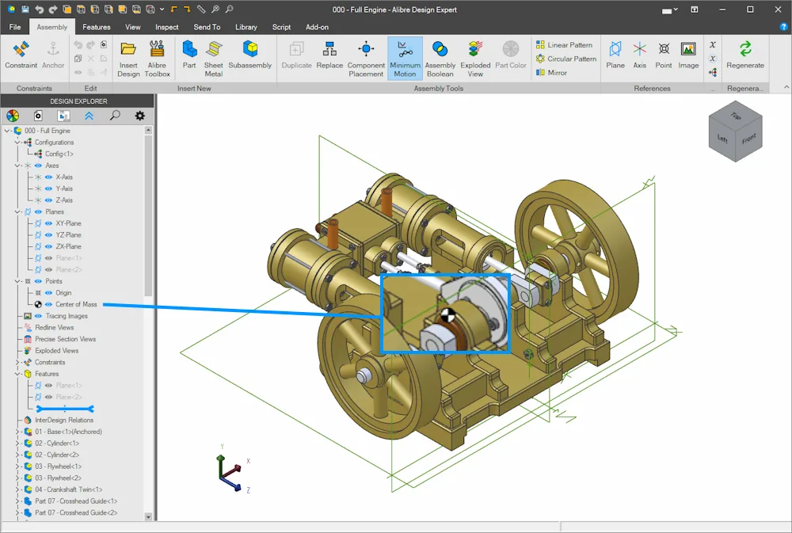This screenshot has width=792, height=533.
Task: Click the Circular Pattern button
Action: click(x=566, y=59)
